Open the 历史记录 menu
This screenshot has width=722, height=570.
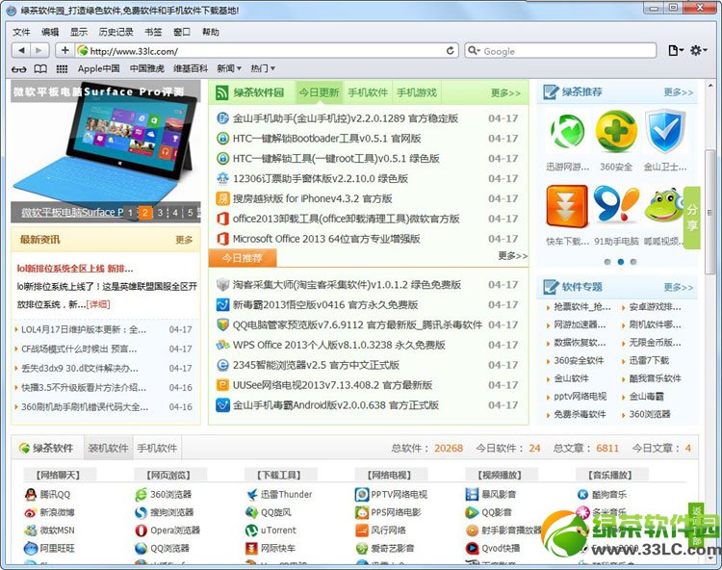pyautogui.click(x=116, y=32)
